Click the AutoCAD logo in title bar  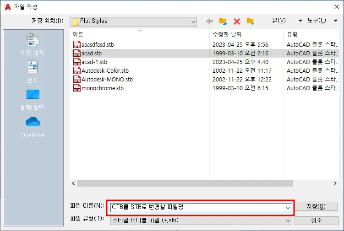tap(7, 7)
